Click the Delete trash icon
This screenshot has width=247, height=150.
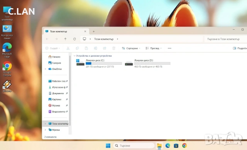pos(114,48)
